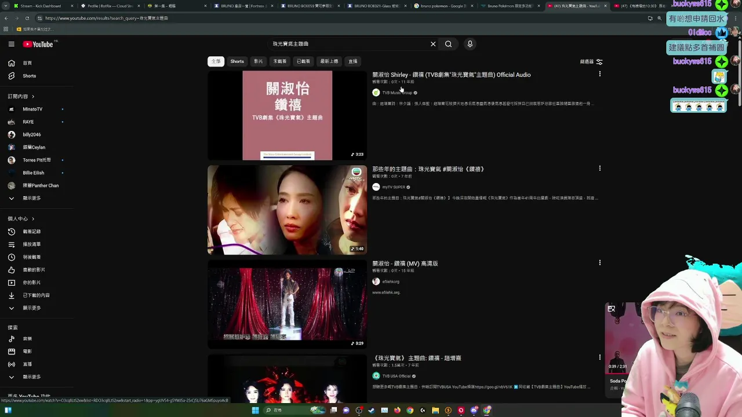Open Firefox from the Windows taskbar
742x417 pixels.
(397, 410)
